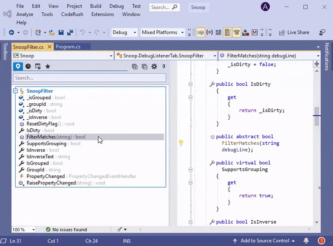333x246 pixels.
Task: Pin the Snoop panel
Action: (x=164, y=66)
